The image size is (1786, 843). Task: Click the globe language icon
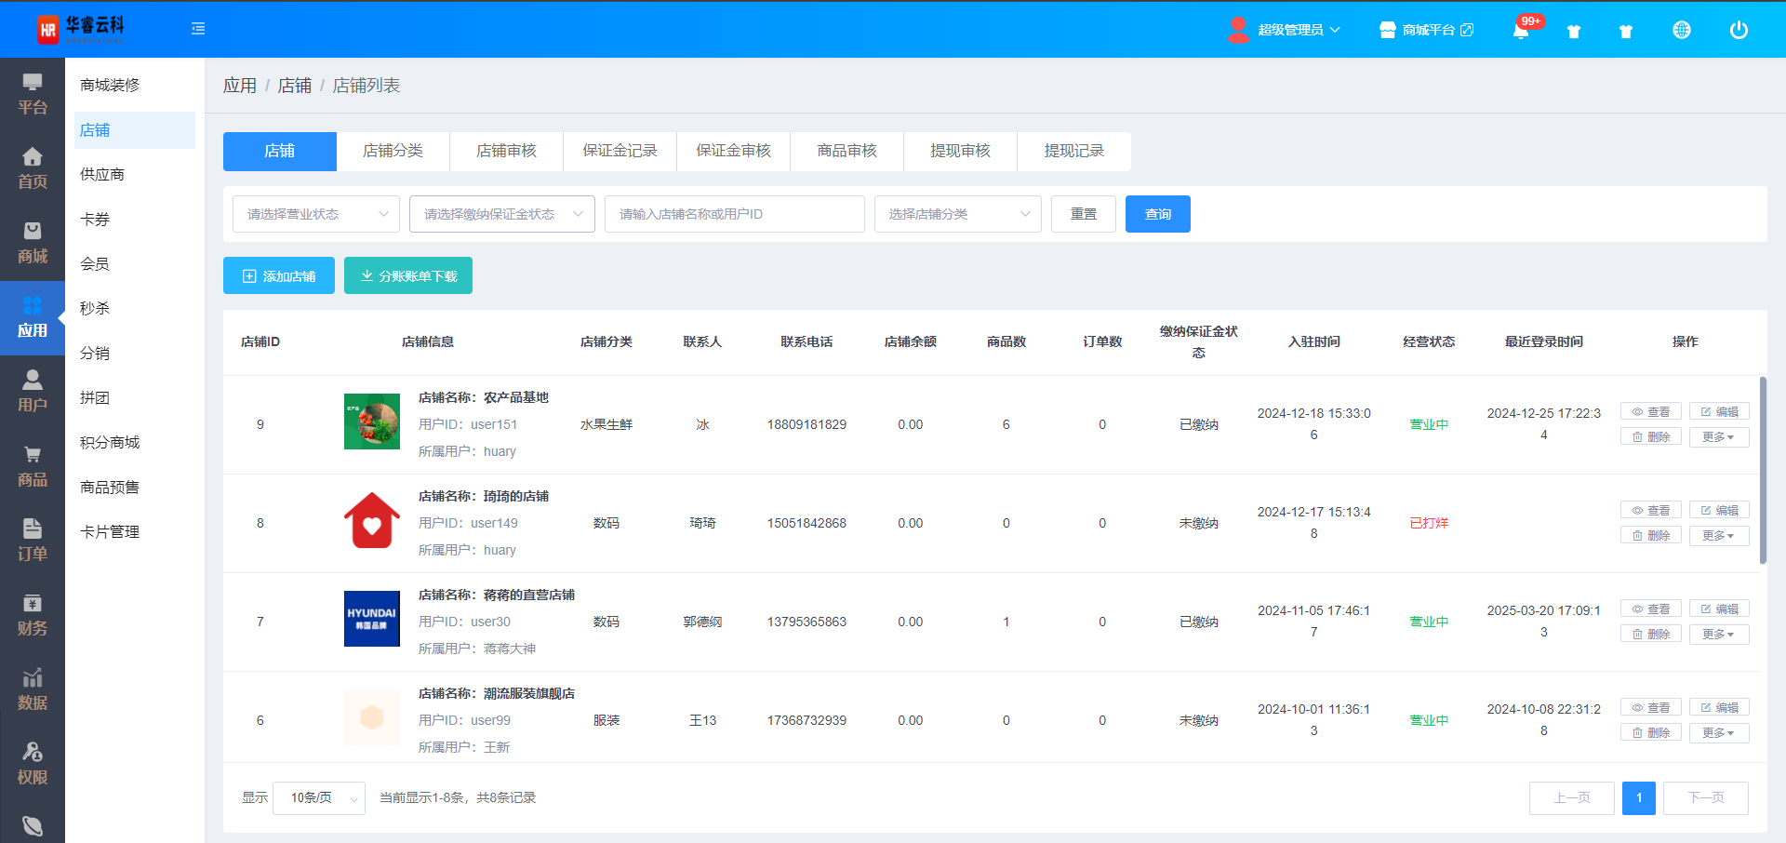click(x=1681, y=30)
